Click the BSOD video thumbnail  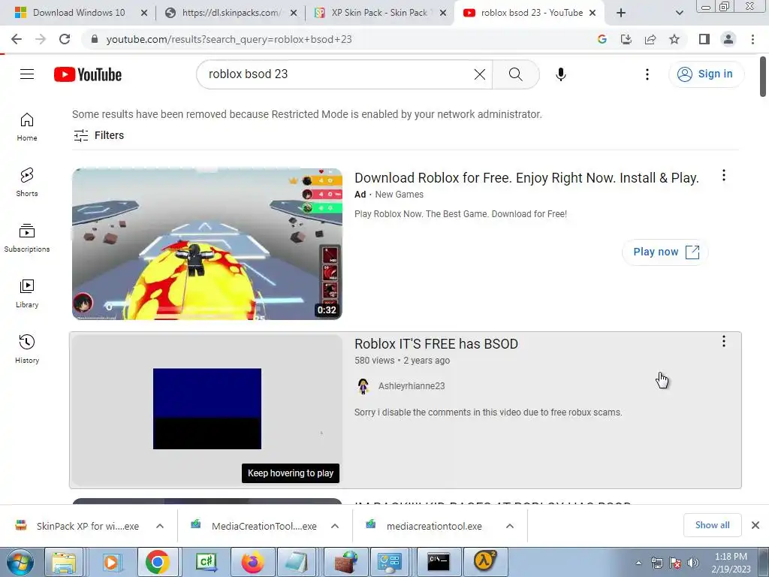207,410
